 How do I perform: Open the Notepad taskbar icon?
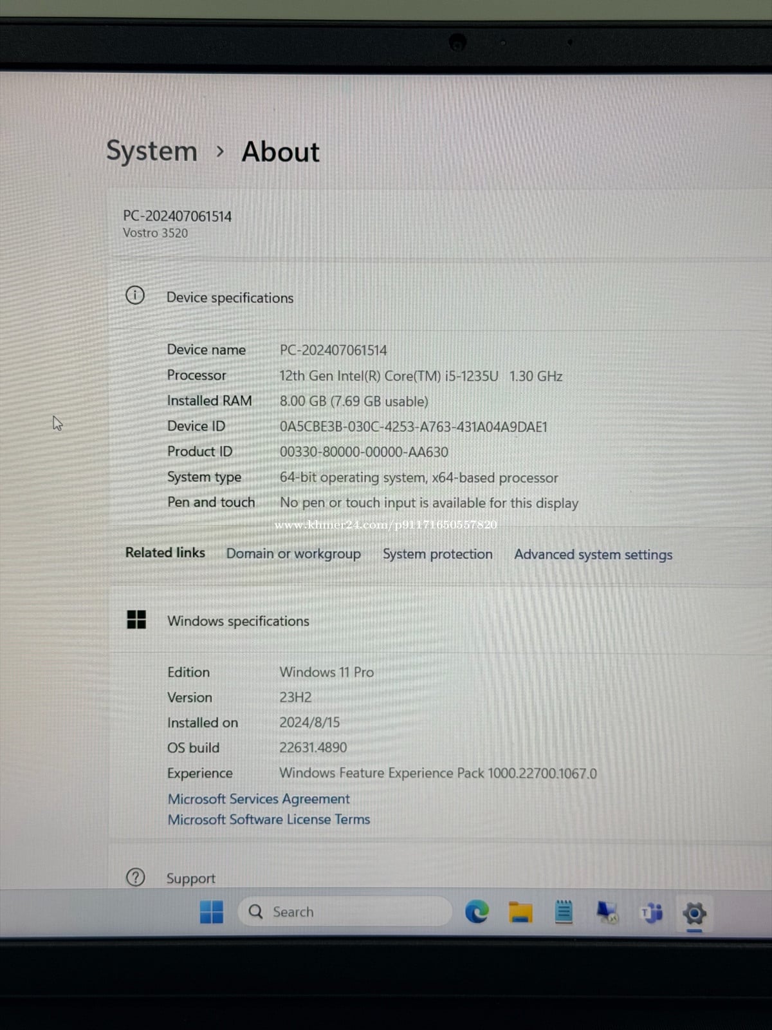coord(564,912)
